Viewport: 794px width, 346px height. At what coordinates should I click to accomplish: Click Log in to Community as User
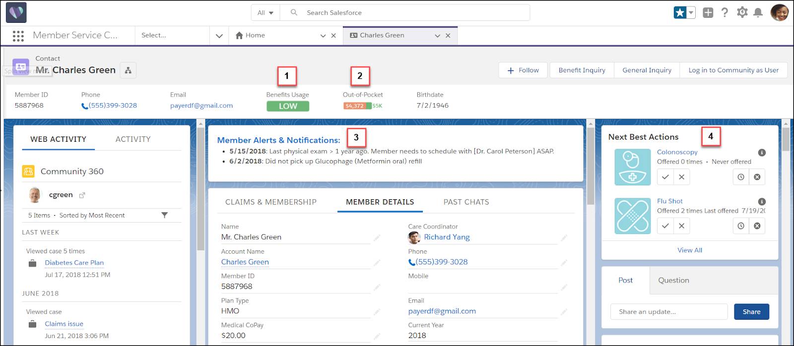[x=733, y=70]
